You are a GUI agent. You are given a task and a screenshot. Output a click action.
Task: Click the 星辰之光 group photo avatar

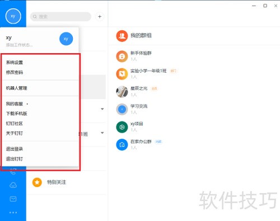click(x=122, y=92)
